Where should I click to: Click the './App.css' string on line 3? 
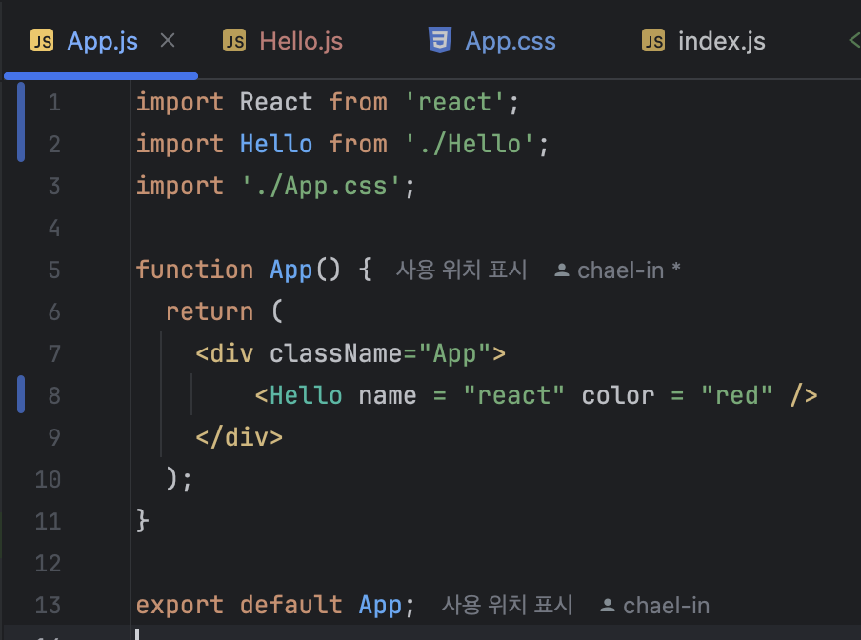(321, 186)
